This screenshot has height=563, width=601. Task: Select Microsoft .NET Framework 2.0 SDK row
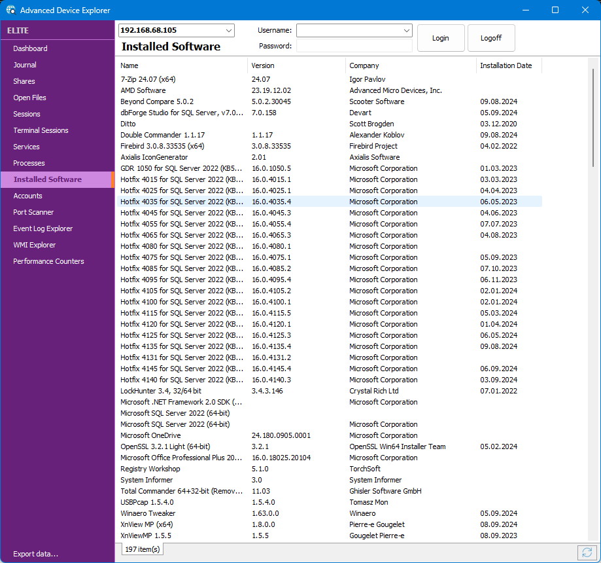[x=329, y=402]
